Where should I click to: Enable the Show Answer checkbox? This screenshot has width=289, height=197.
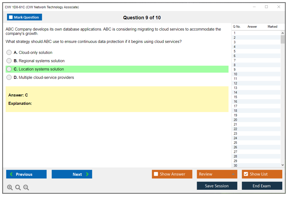point(156,174)
